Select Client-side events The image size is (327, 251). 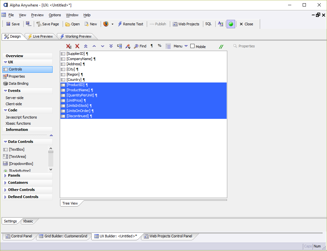pyautogui.click(x=14, y=104)
